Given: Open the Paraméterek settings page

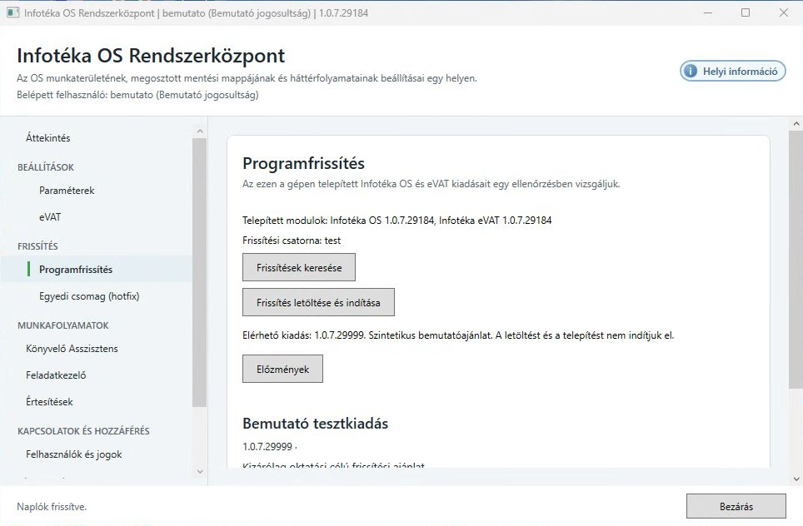Looking at the screenshot, I should tap(67, 191).
